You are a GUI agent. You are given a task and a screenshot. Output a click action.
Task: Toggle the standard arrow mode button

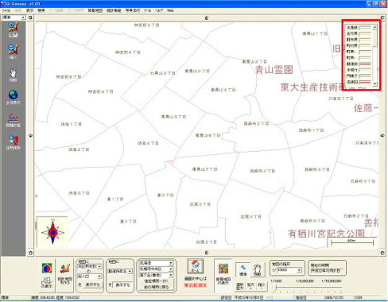point(243,270)
